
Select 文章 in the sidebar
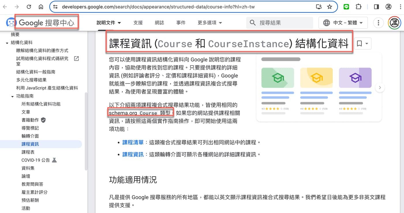[26, 112]
